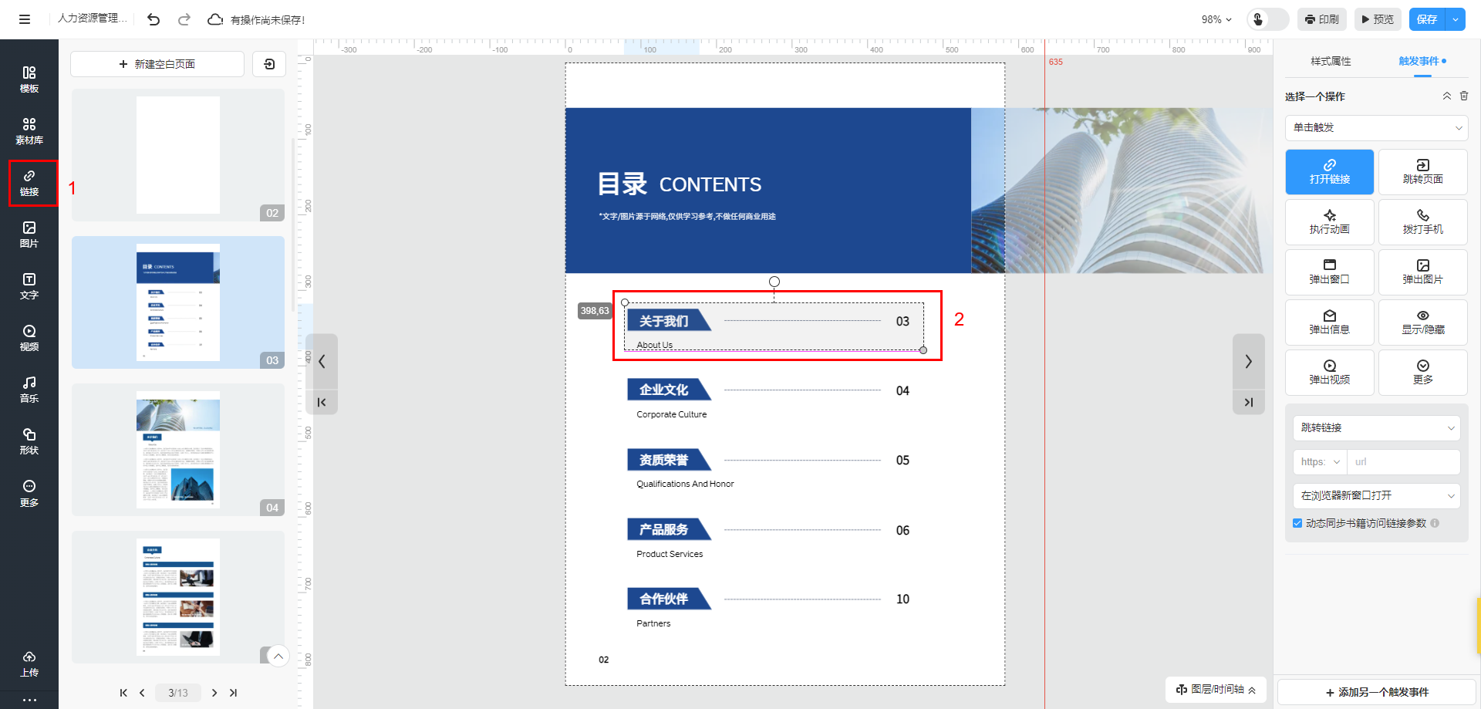The width and height of the screenshot is (1481, 709).
Task: Open the 模板 templates panel
Action: point(29,79)
